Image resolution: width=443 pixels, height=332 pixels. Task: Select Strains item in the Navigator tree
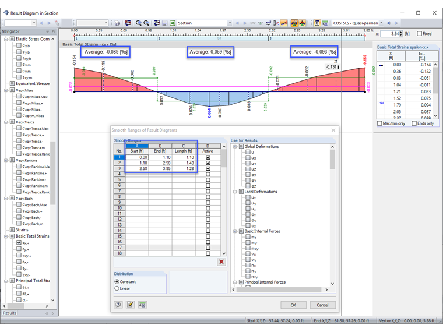22,230
